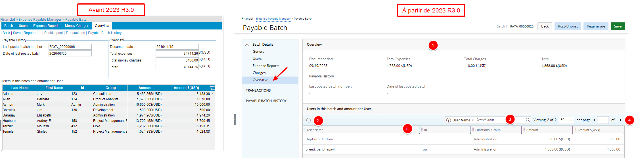Open TRANSACTIONS section in sidebar
The image size is (638, 161).
click(258, 90)
